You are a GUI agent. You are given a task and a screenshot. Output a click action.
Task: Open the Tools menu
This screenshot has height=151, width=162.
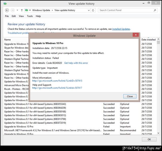coord(30,16)
